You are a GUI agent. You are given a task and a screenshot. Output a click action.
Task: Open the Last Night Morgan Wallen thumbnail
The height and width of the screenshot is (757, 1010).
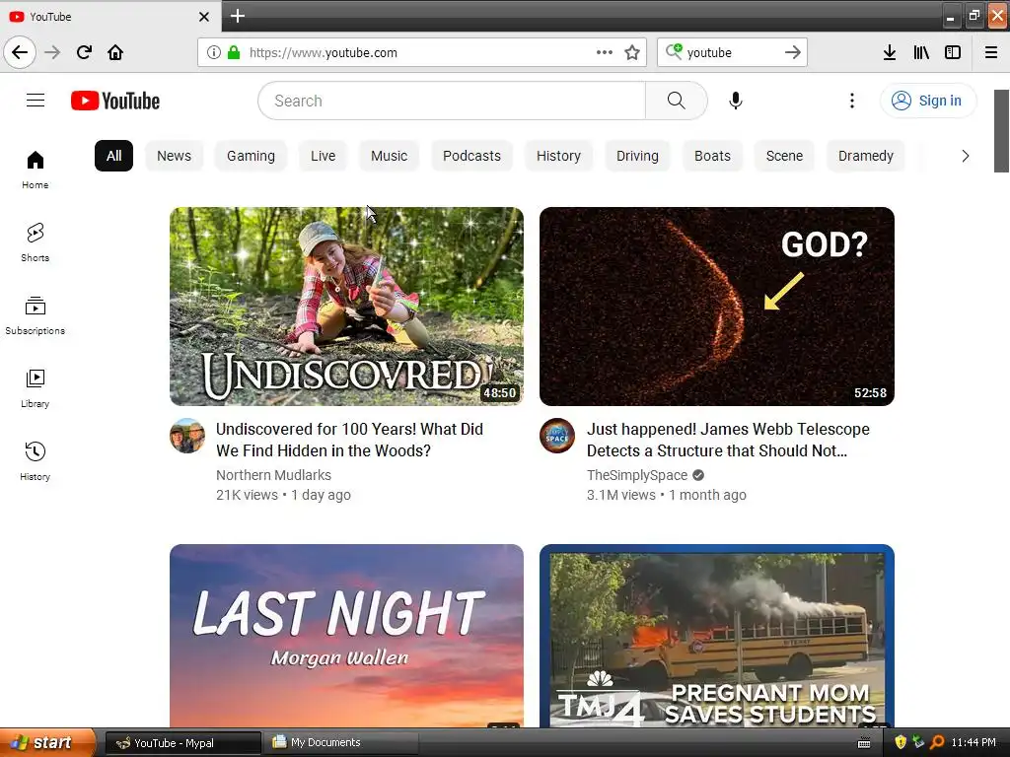tap(346, 636)
